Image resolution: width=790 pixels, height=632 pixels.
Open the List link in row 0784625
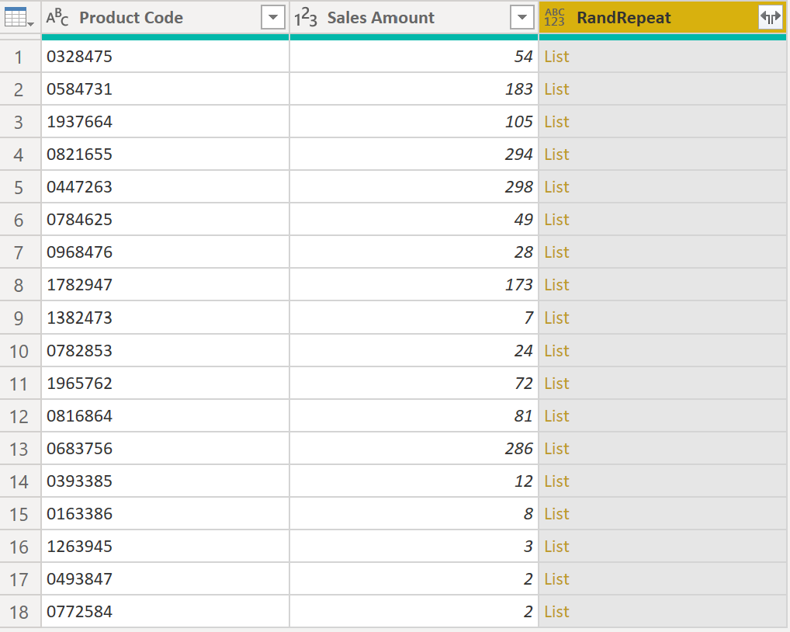[x=556, y=220]
